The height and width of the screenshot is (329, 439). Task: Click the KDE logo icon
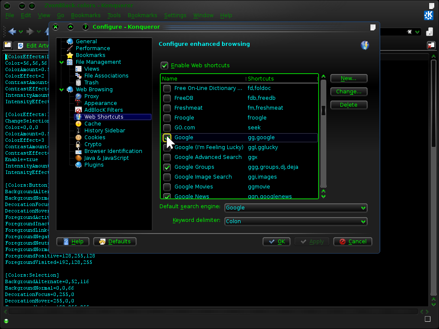tap(428, 15)
